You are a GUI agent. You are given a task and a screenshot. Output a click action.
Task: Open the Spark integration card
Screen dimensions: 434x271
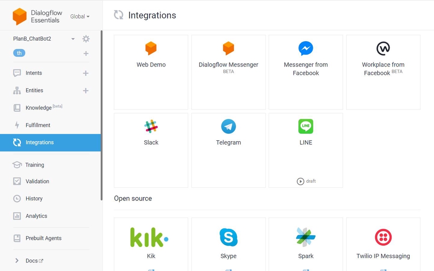coord(306,244)
